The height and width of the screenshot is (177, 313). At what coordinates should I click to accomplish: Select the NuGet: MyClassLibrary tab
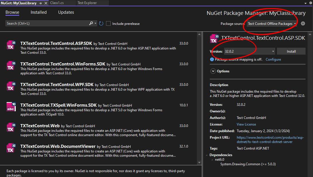click(19, 3)
